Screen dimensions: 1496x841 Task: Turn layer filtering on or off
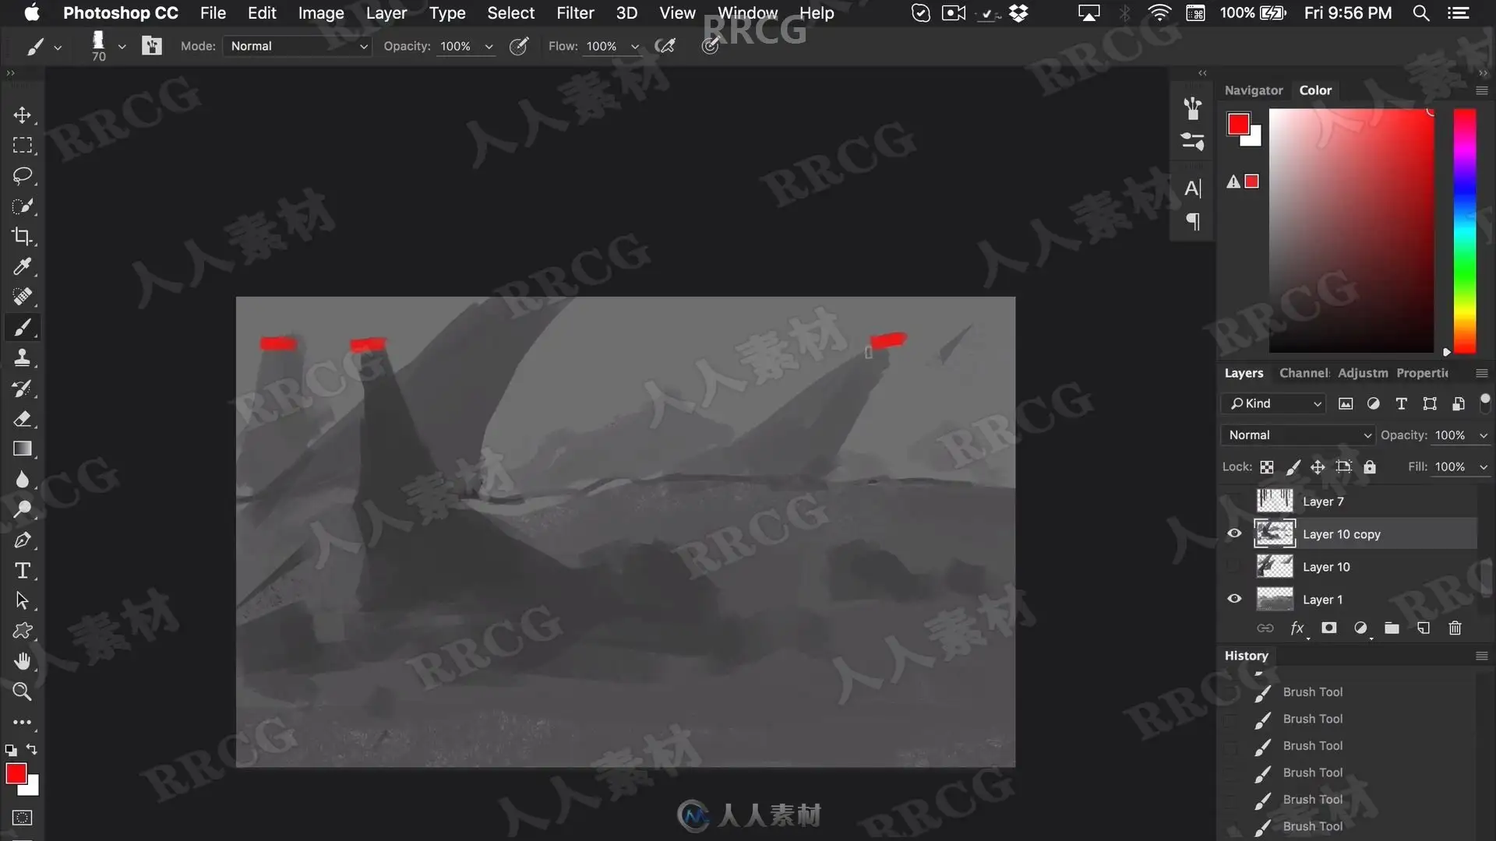tap(1485, 402)
